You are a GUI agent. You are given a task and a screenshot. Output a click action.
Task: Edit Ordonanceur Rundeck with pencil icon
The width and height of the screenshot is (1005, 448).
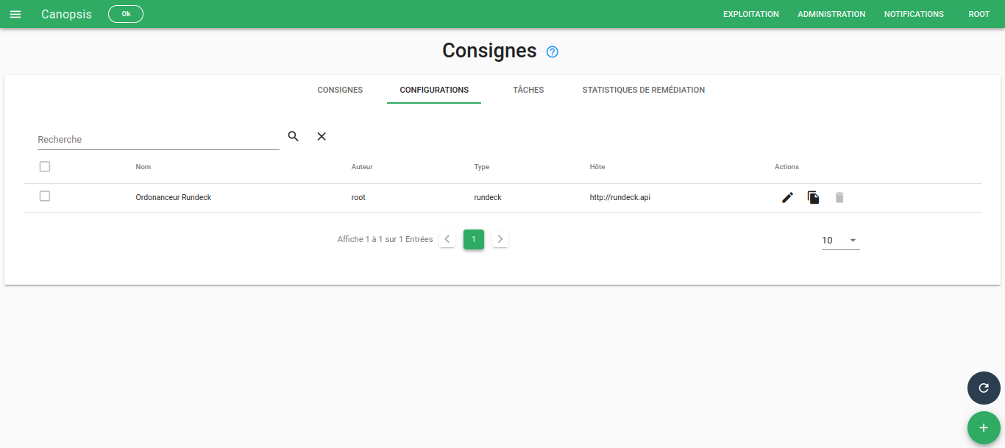(787, 197)
